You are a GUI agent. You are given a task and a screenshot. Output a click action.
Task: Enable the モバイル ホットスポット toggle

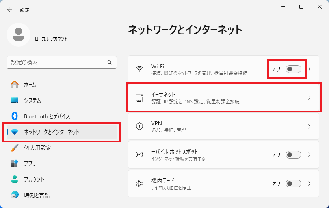[294, 155]
